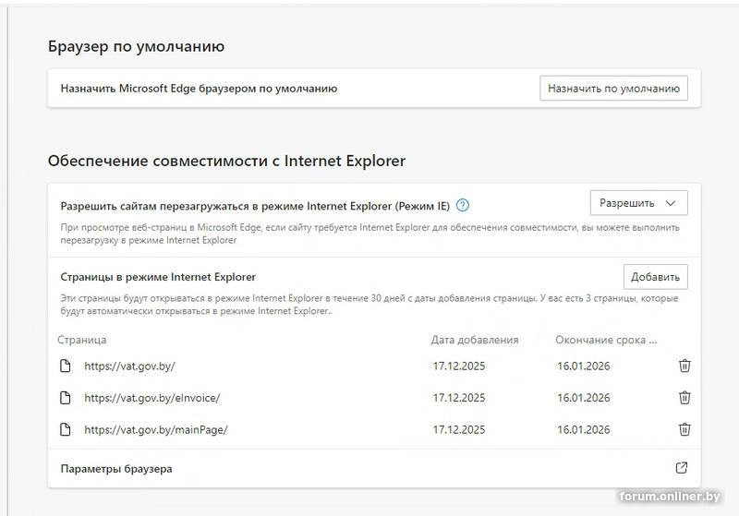Image resolution: width=739 pixels, height=516 pixels.
Task: Remove the vat.gov.by/eInvoice/ entry with trash icon
Action: coord(684,398)
